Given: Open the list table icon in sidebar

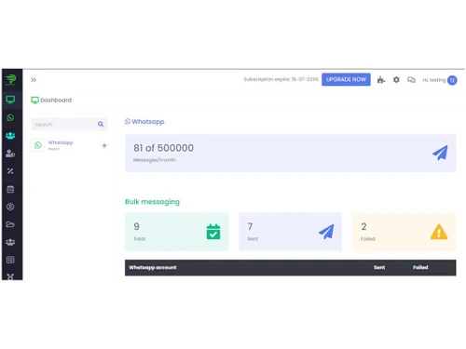Looking at the screenshot, I should pos(10,260).
